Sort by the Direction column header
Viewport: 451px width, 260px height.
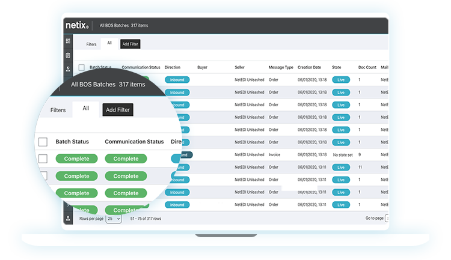pyautogui.click(x=173, y=67)
